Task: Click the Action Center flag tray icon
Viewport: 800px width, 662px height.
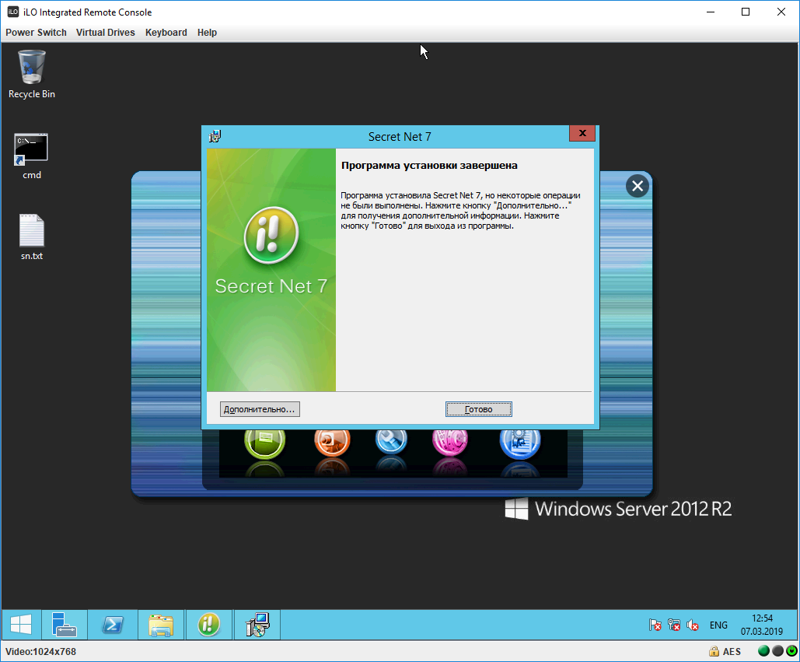Action: (655, 625)
